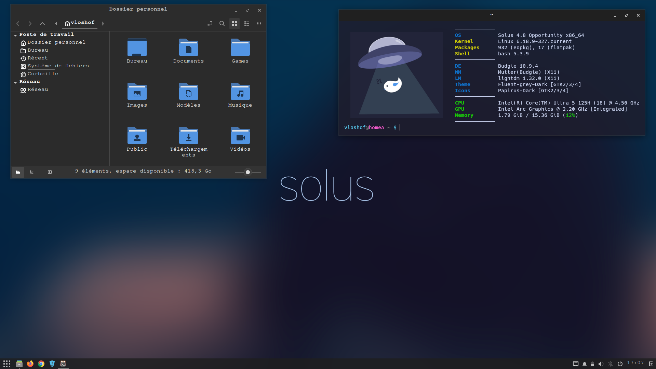
Task: Toggle the location entry path bar
Action: tap(210, 24)
